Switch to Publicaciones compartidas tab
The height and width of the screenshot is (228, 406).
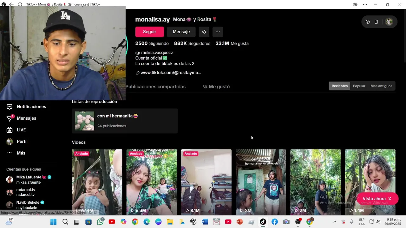click(x=155, y=86)
